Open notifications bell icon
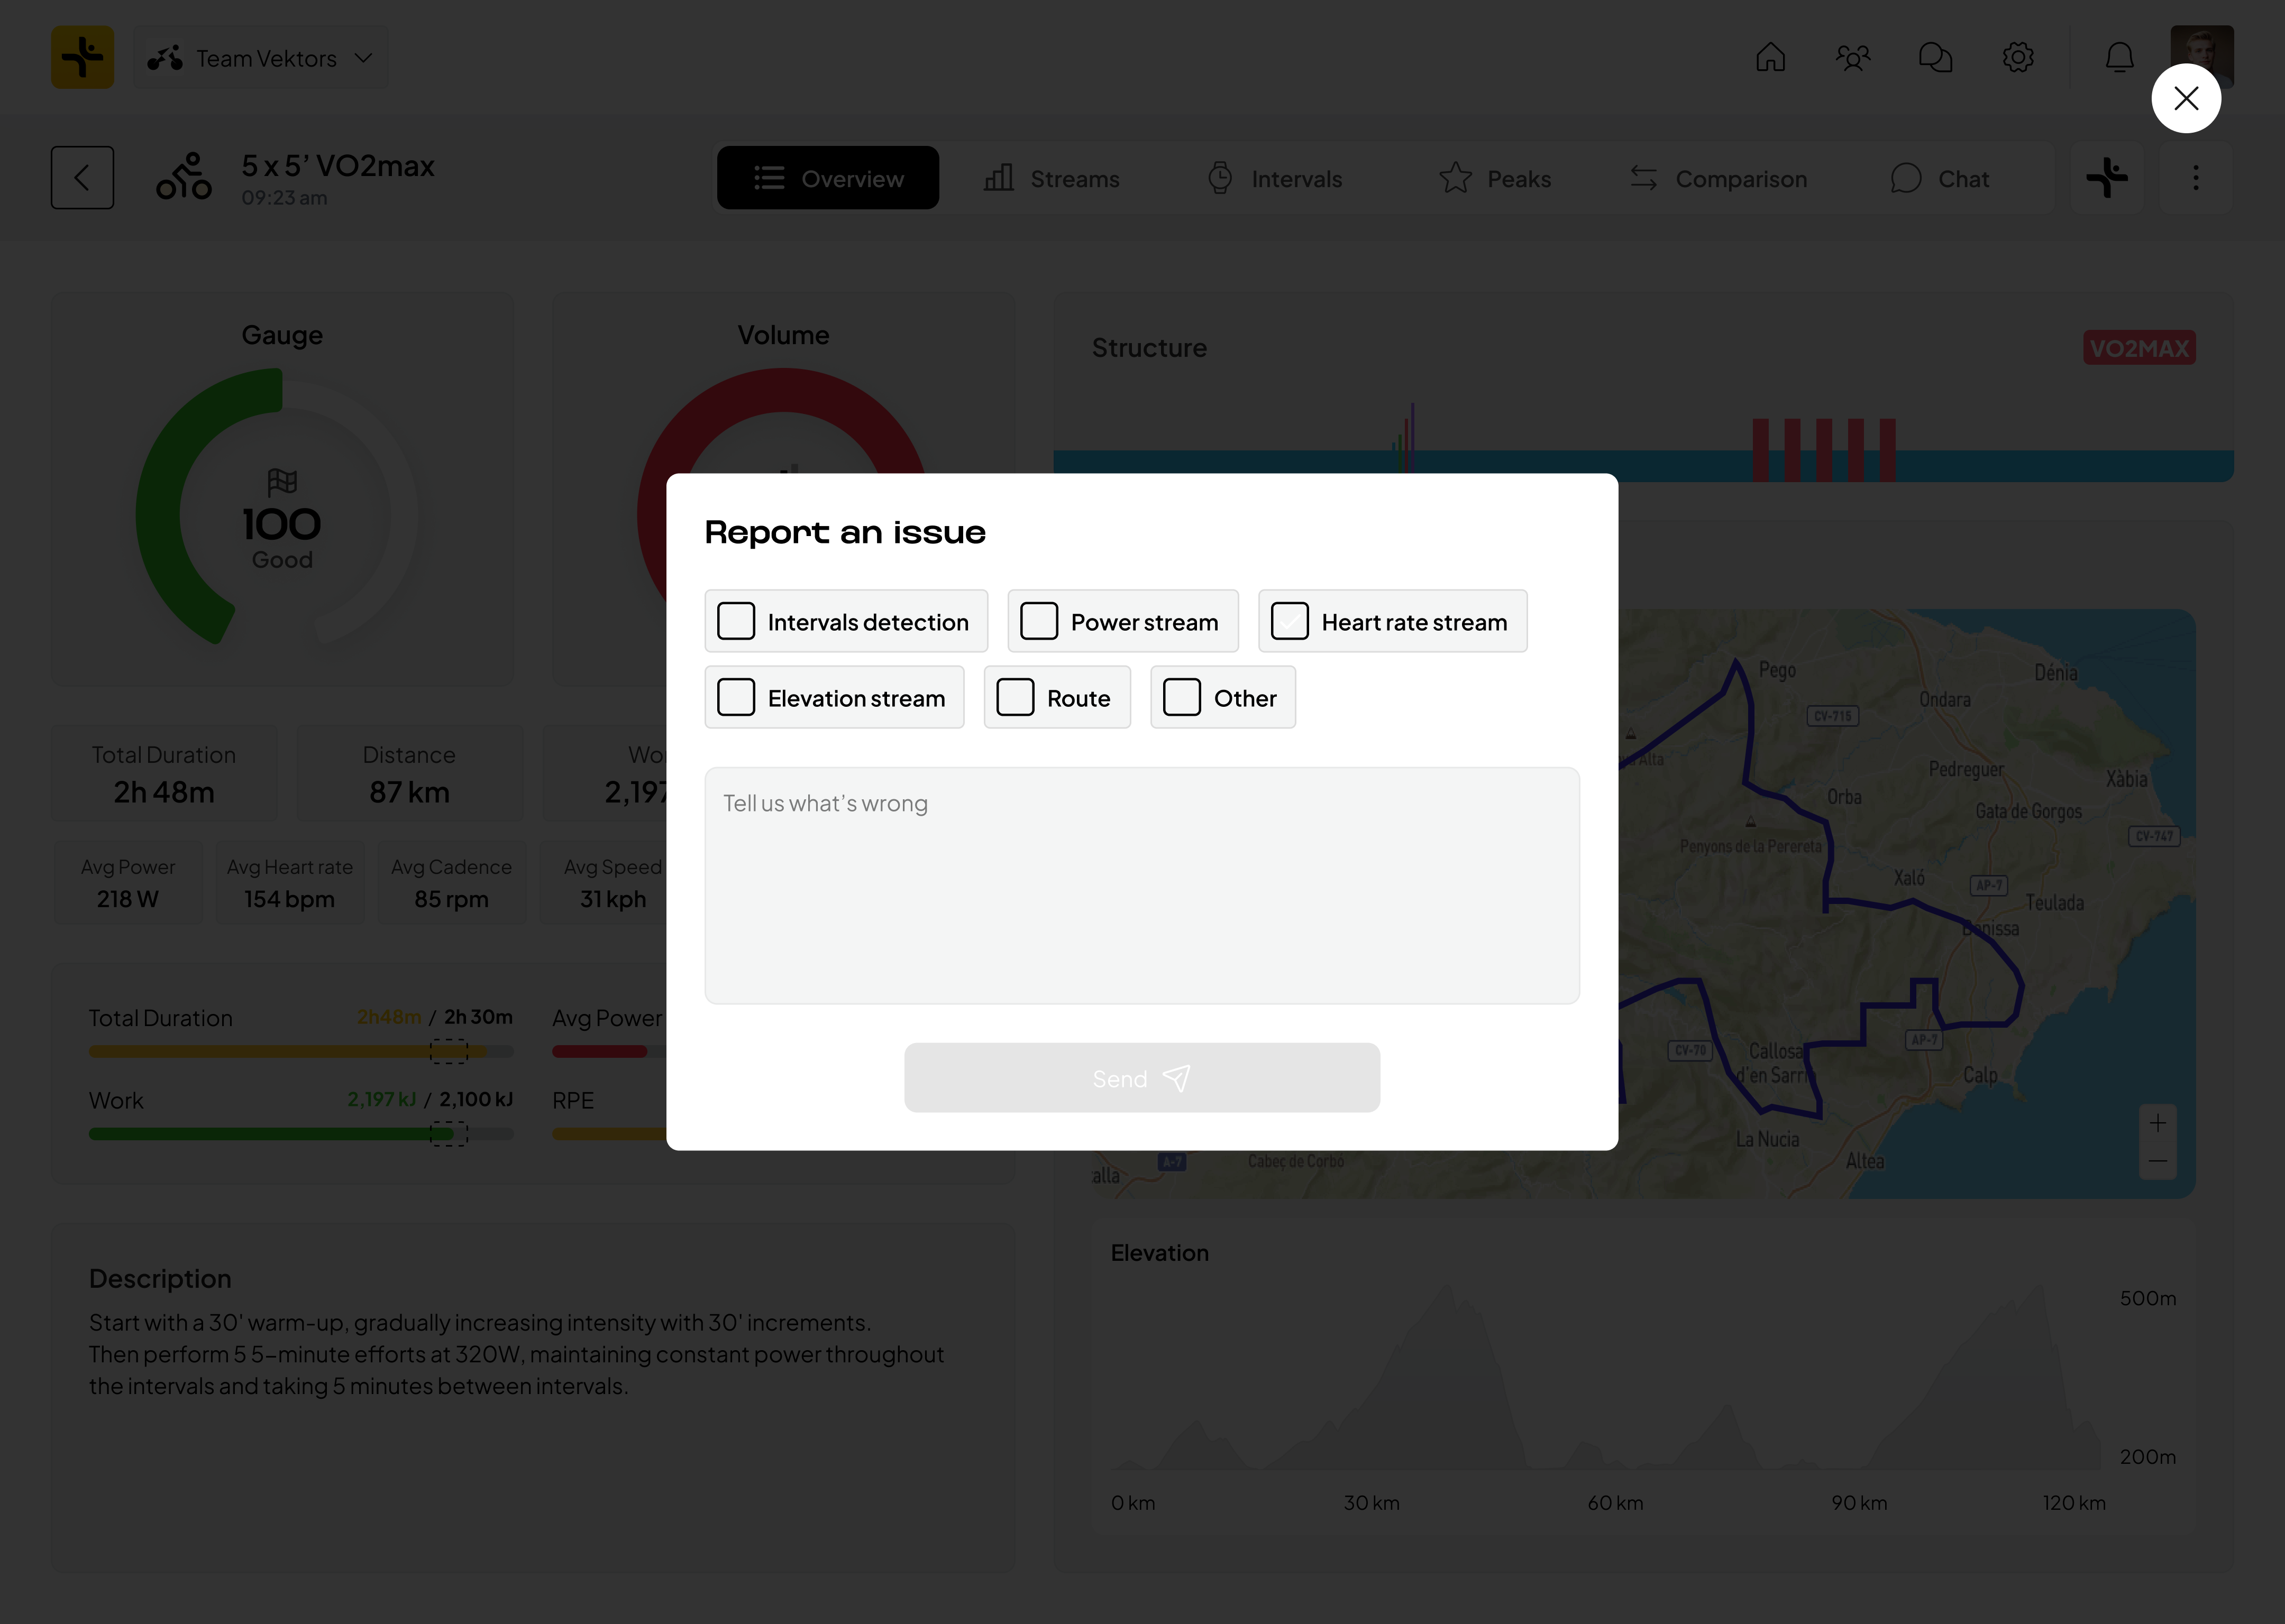Screen dimensions: 2285x1624 click(x=2119, y=57)
